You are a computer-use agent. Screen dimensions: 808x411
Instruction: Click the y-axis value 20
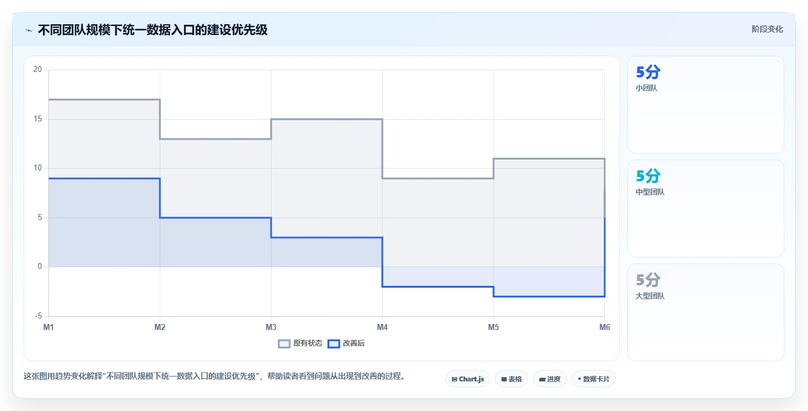pyautogui.click(x=37, y=70)
